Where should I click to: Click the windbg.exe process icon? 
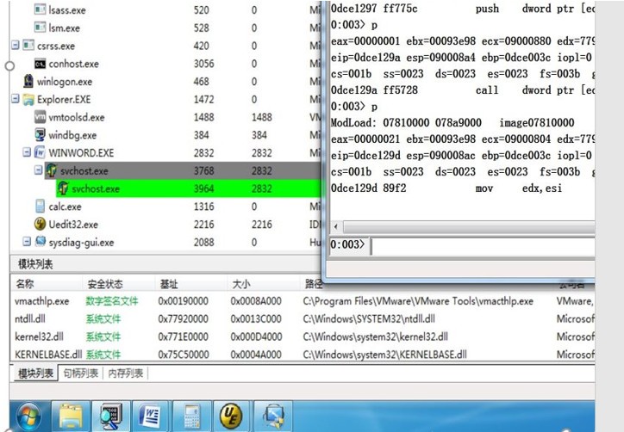(x=41, y=135)
